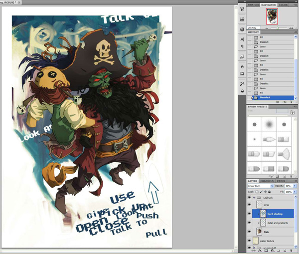Select the Navigator tab

point(268,5)
